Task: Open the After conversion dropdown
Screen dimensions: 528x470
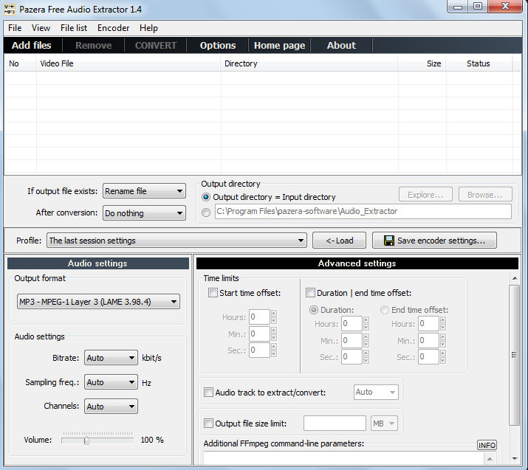Action: (144, 213)
